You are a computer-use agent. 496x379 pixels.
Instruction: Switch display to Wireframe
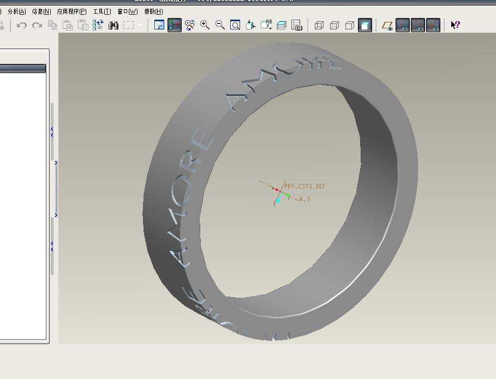[x=319, y=25]
